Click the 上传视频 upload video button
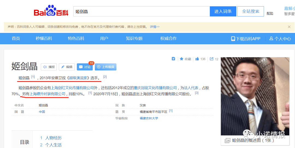 click(x=105, y=67)
